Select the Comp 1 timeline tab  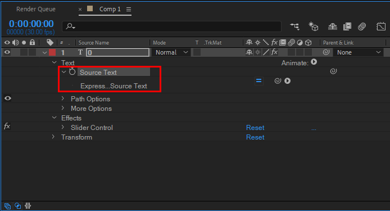pyautogui.click(x=110, y=9)
